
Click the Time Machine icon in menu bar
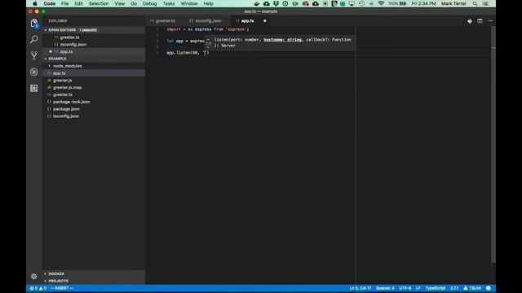(x=361, y=3)
